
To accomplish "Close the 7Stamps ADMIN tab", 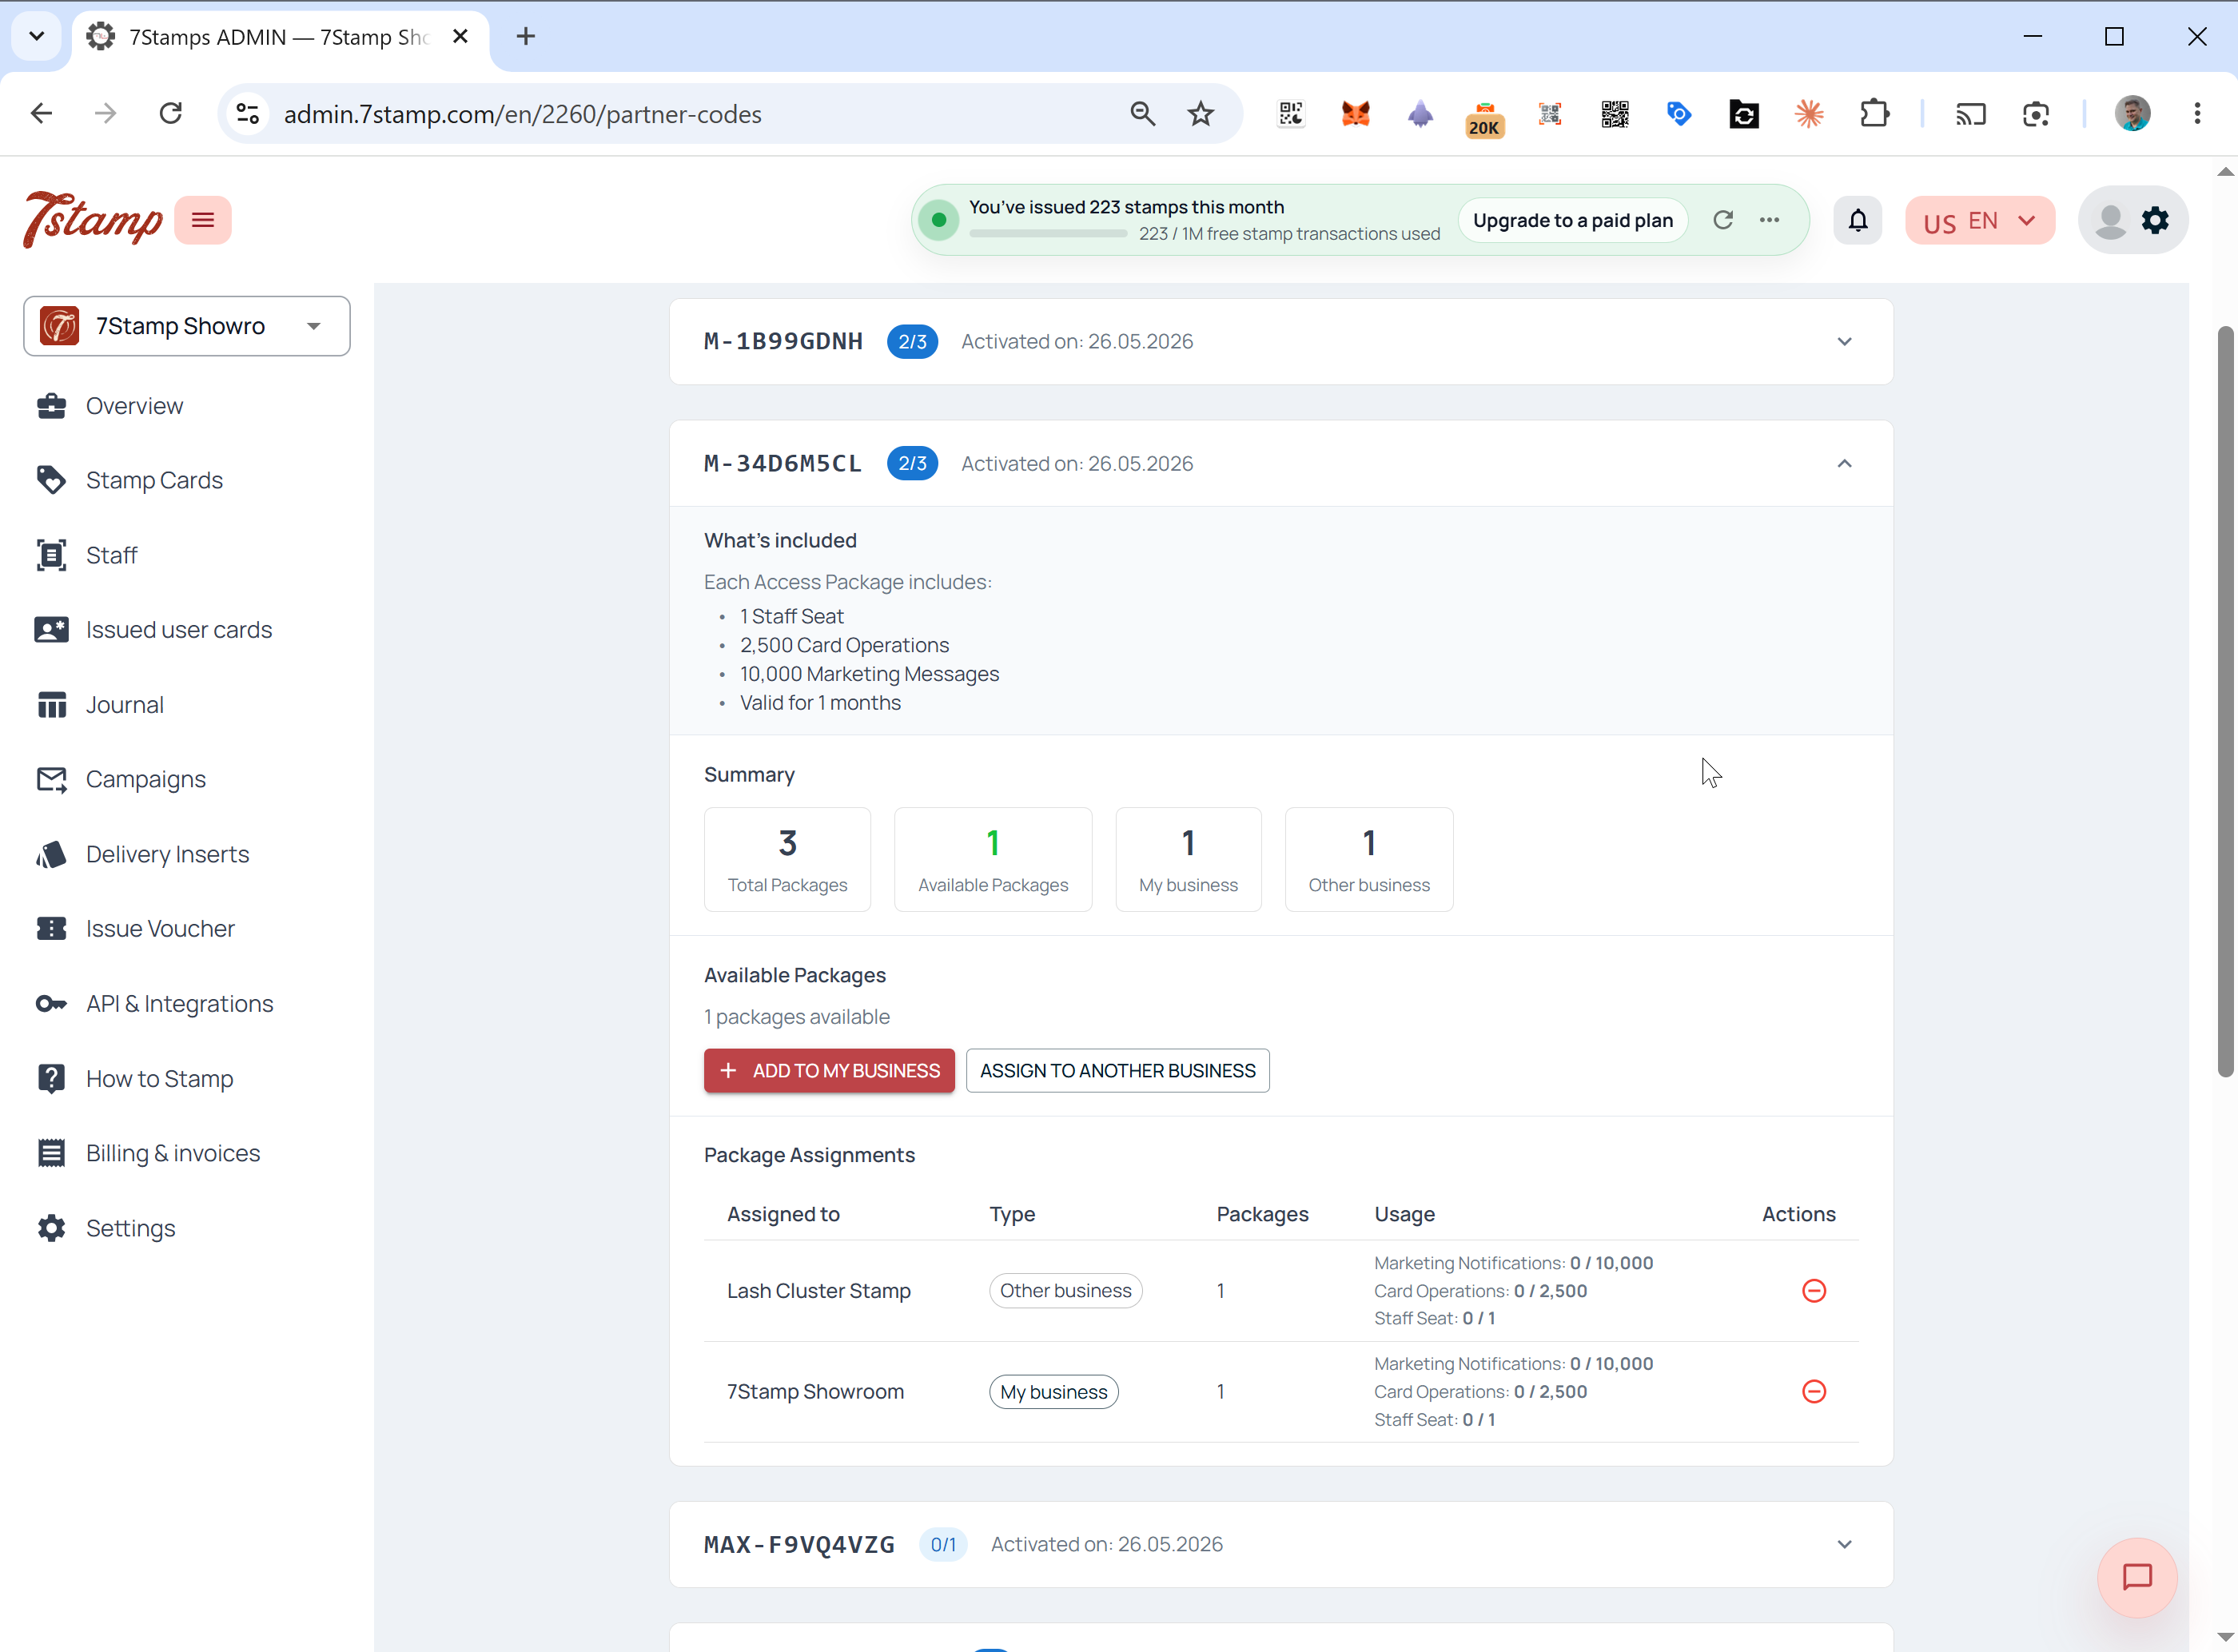I will [x=460, y=37].
